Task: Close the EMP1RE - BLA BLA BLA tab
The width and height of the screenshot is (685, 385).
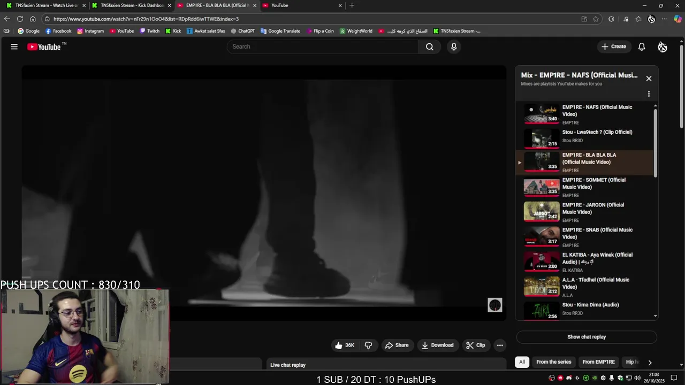Action: tap(255, 5)
